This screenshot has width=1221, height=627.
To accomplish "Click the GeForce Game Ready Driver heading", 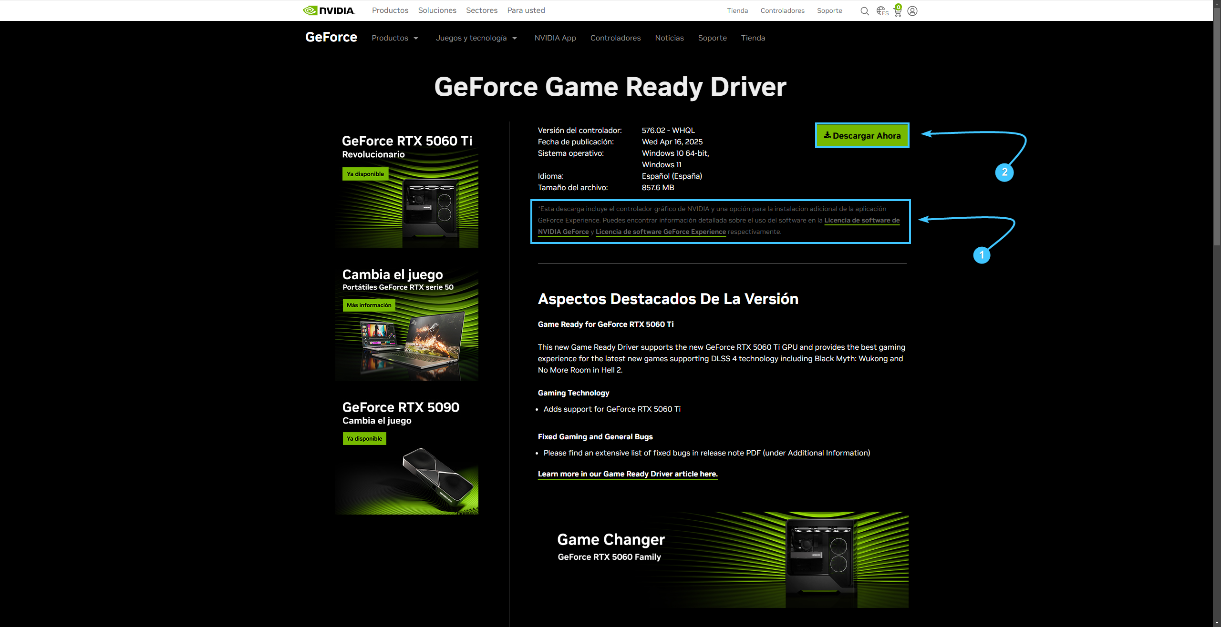I will [610, 87].
